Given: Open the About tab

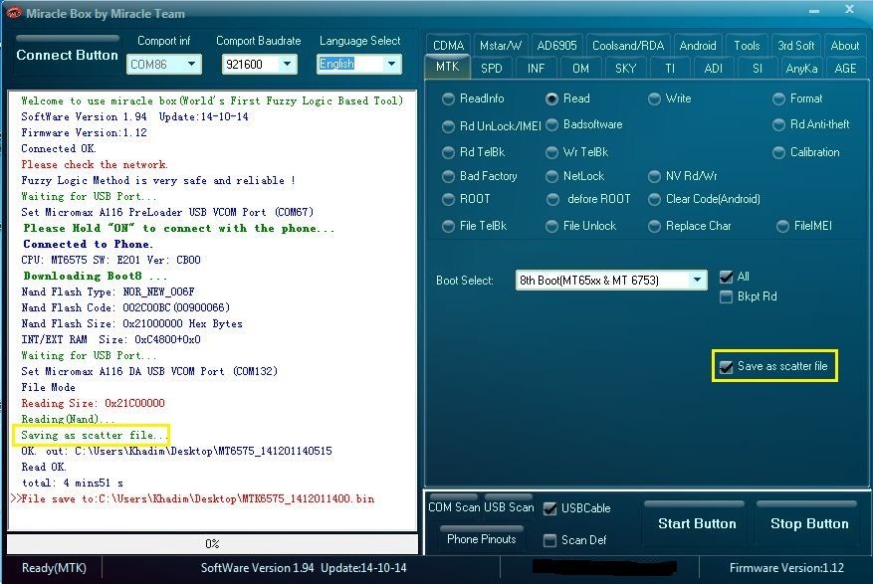Looking at the screenshot, I should pos(844,46).
